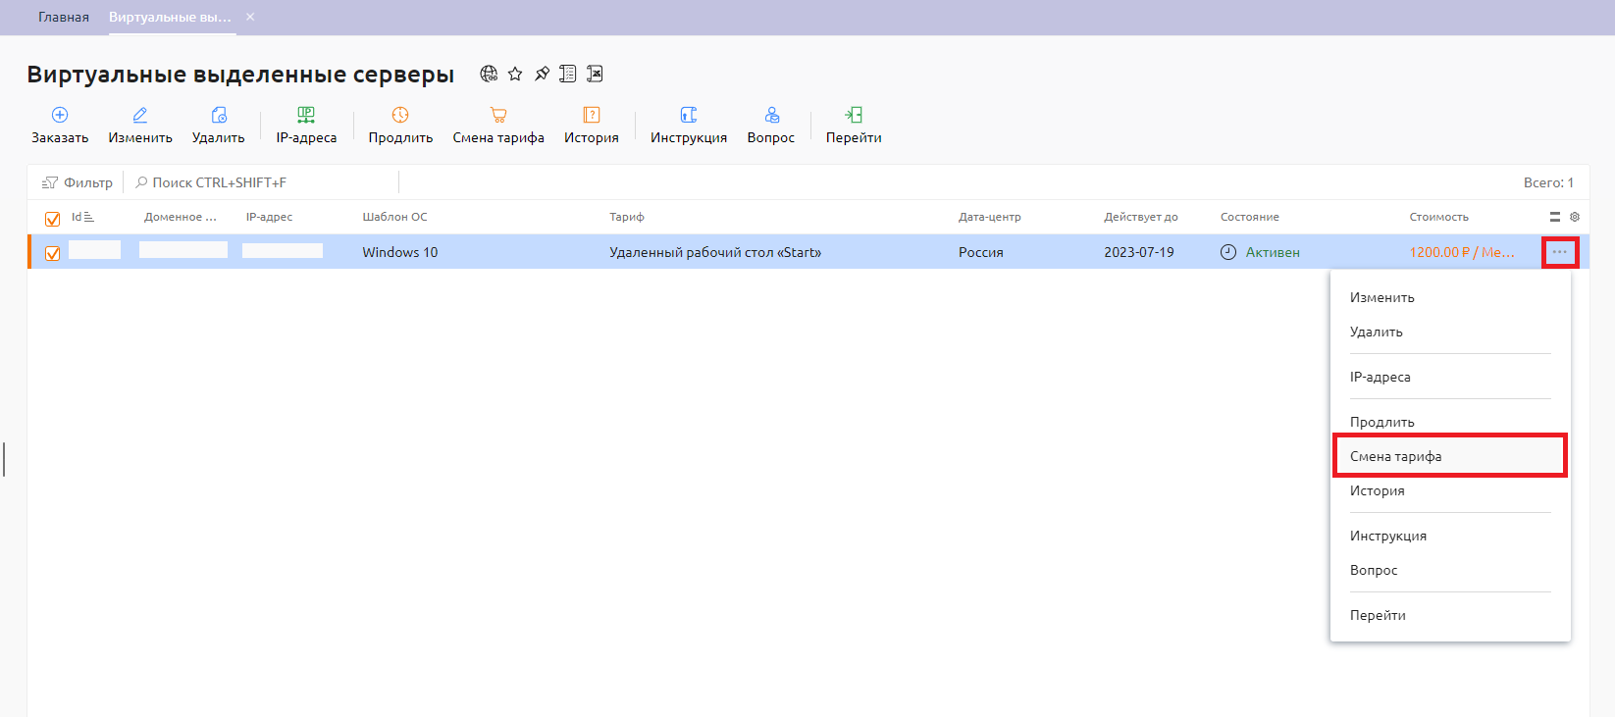This screenshot has height=717, width=1615.
Task: Click the 2023-07-19 date cell
Action: pyautogui.click(x=1139, y=252)
